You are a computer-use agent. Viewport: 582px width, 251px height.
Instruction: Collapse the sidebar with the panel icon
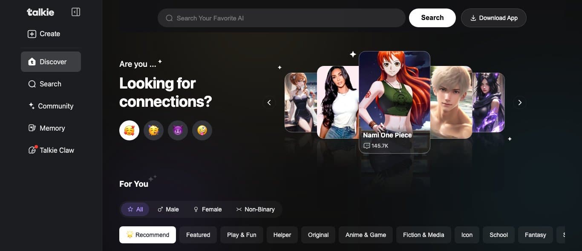tap(76, 12)
